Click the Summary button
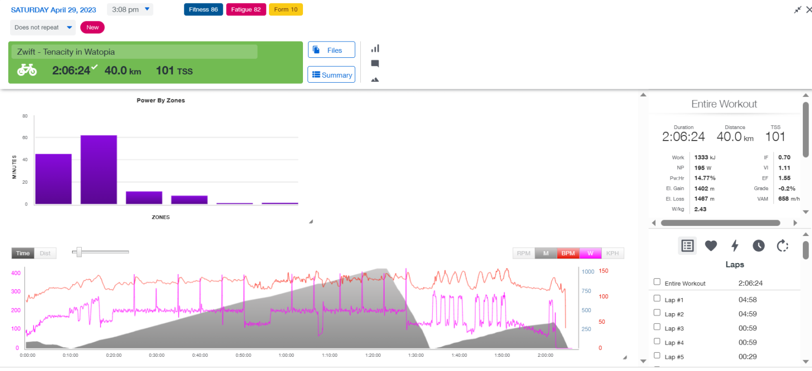This screenshot has width=812, height=371. pos(331,75)
